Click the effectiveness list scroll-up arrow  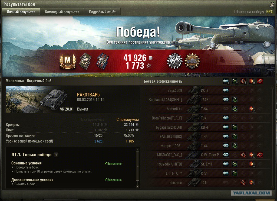[x=272, y=87]
